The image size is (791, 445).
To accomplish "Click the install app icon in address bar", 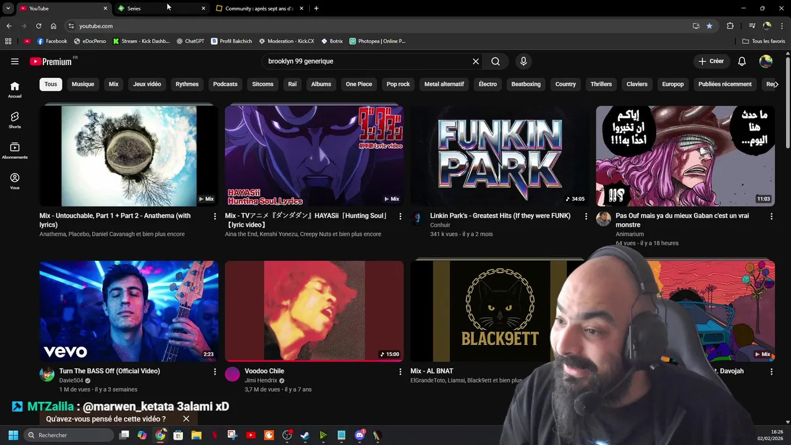I will pos(696,26).
